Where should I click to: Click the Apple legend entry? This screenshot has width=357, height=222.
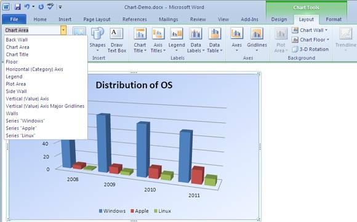(139, 211)
